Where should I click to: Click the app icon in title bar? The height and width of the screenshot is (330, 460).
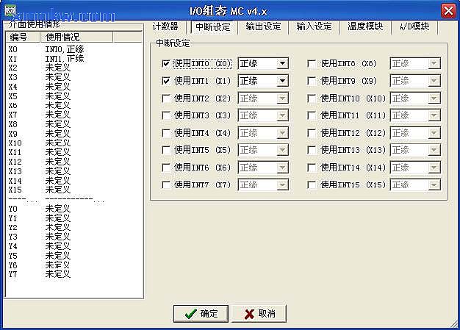pos(10,10)
